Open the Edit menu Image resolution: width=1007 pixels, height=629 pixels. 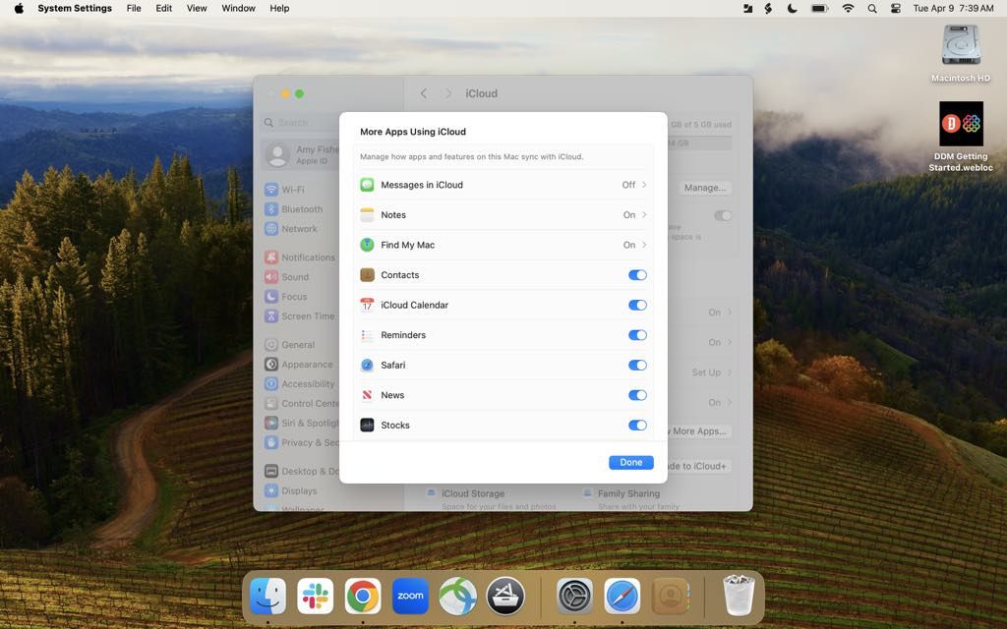pos(164,8)
